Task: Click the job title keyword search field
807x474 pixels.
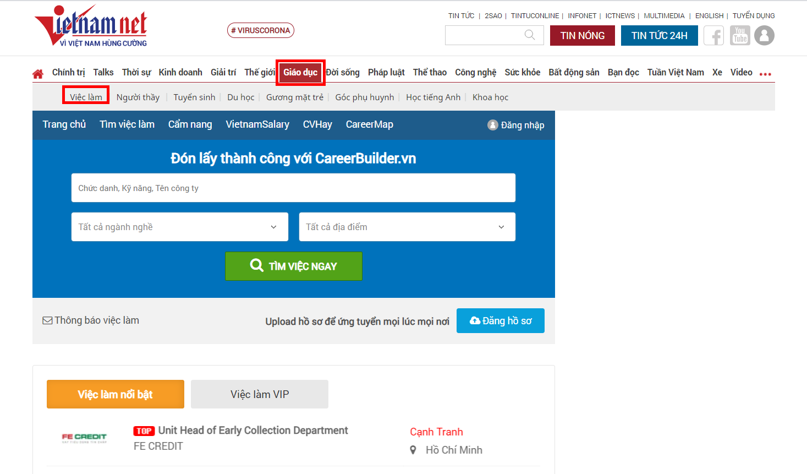Action: tap(293, 188)
